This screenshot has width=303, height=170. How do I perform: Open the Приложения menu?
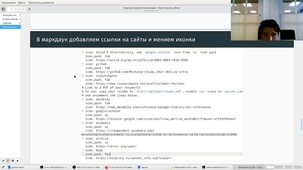point(9,3)
